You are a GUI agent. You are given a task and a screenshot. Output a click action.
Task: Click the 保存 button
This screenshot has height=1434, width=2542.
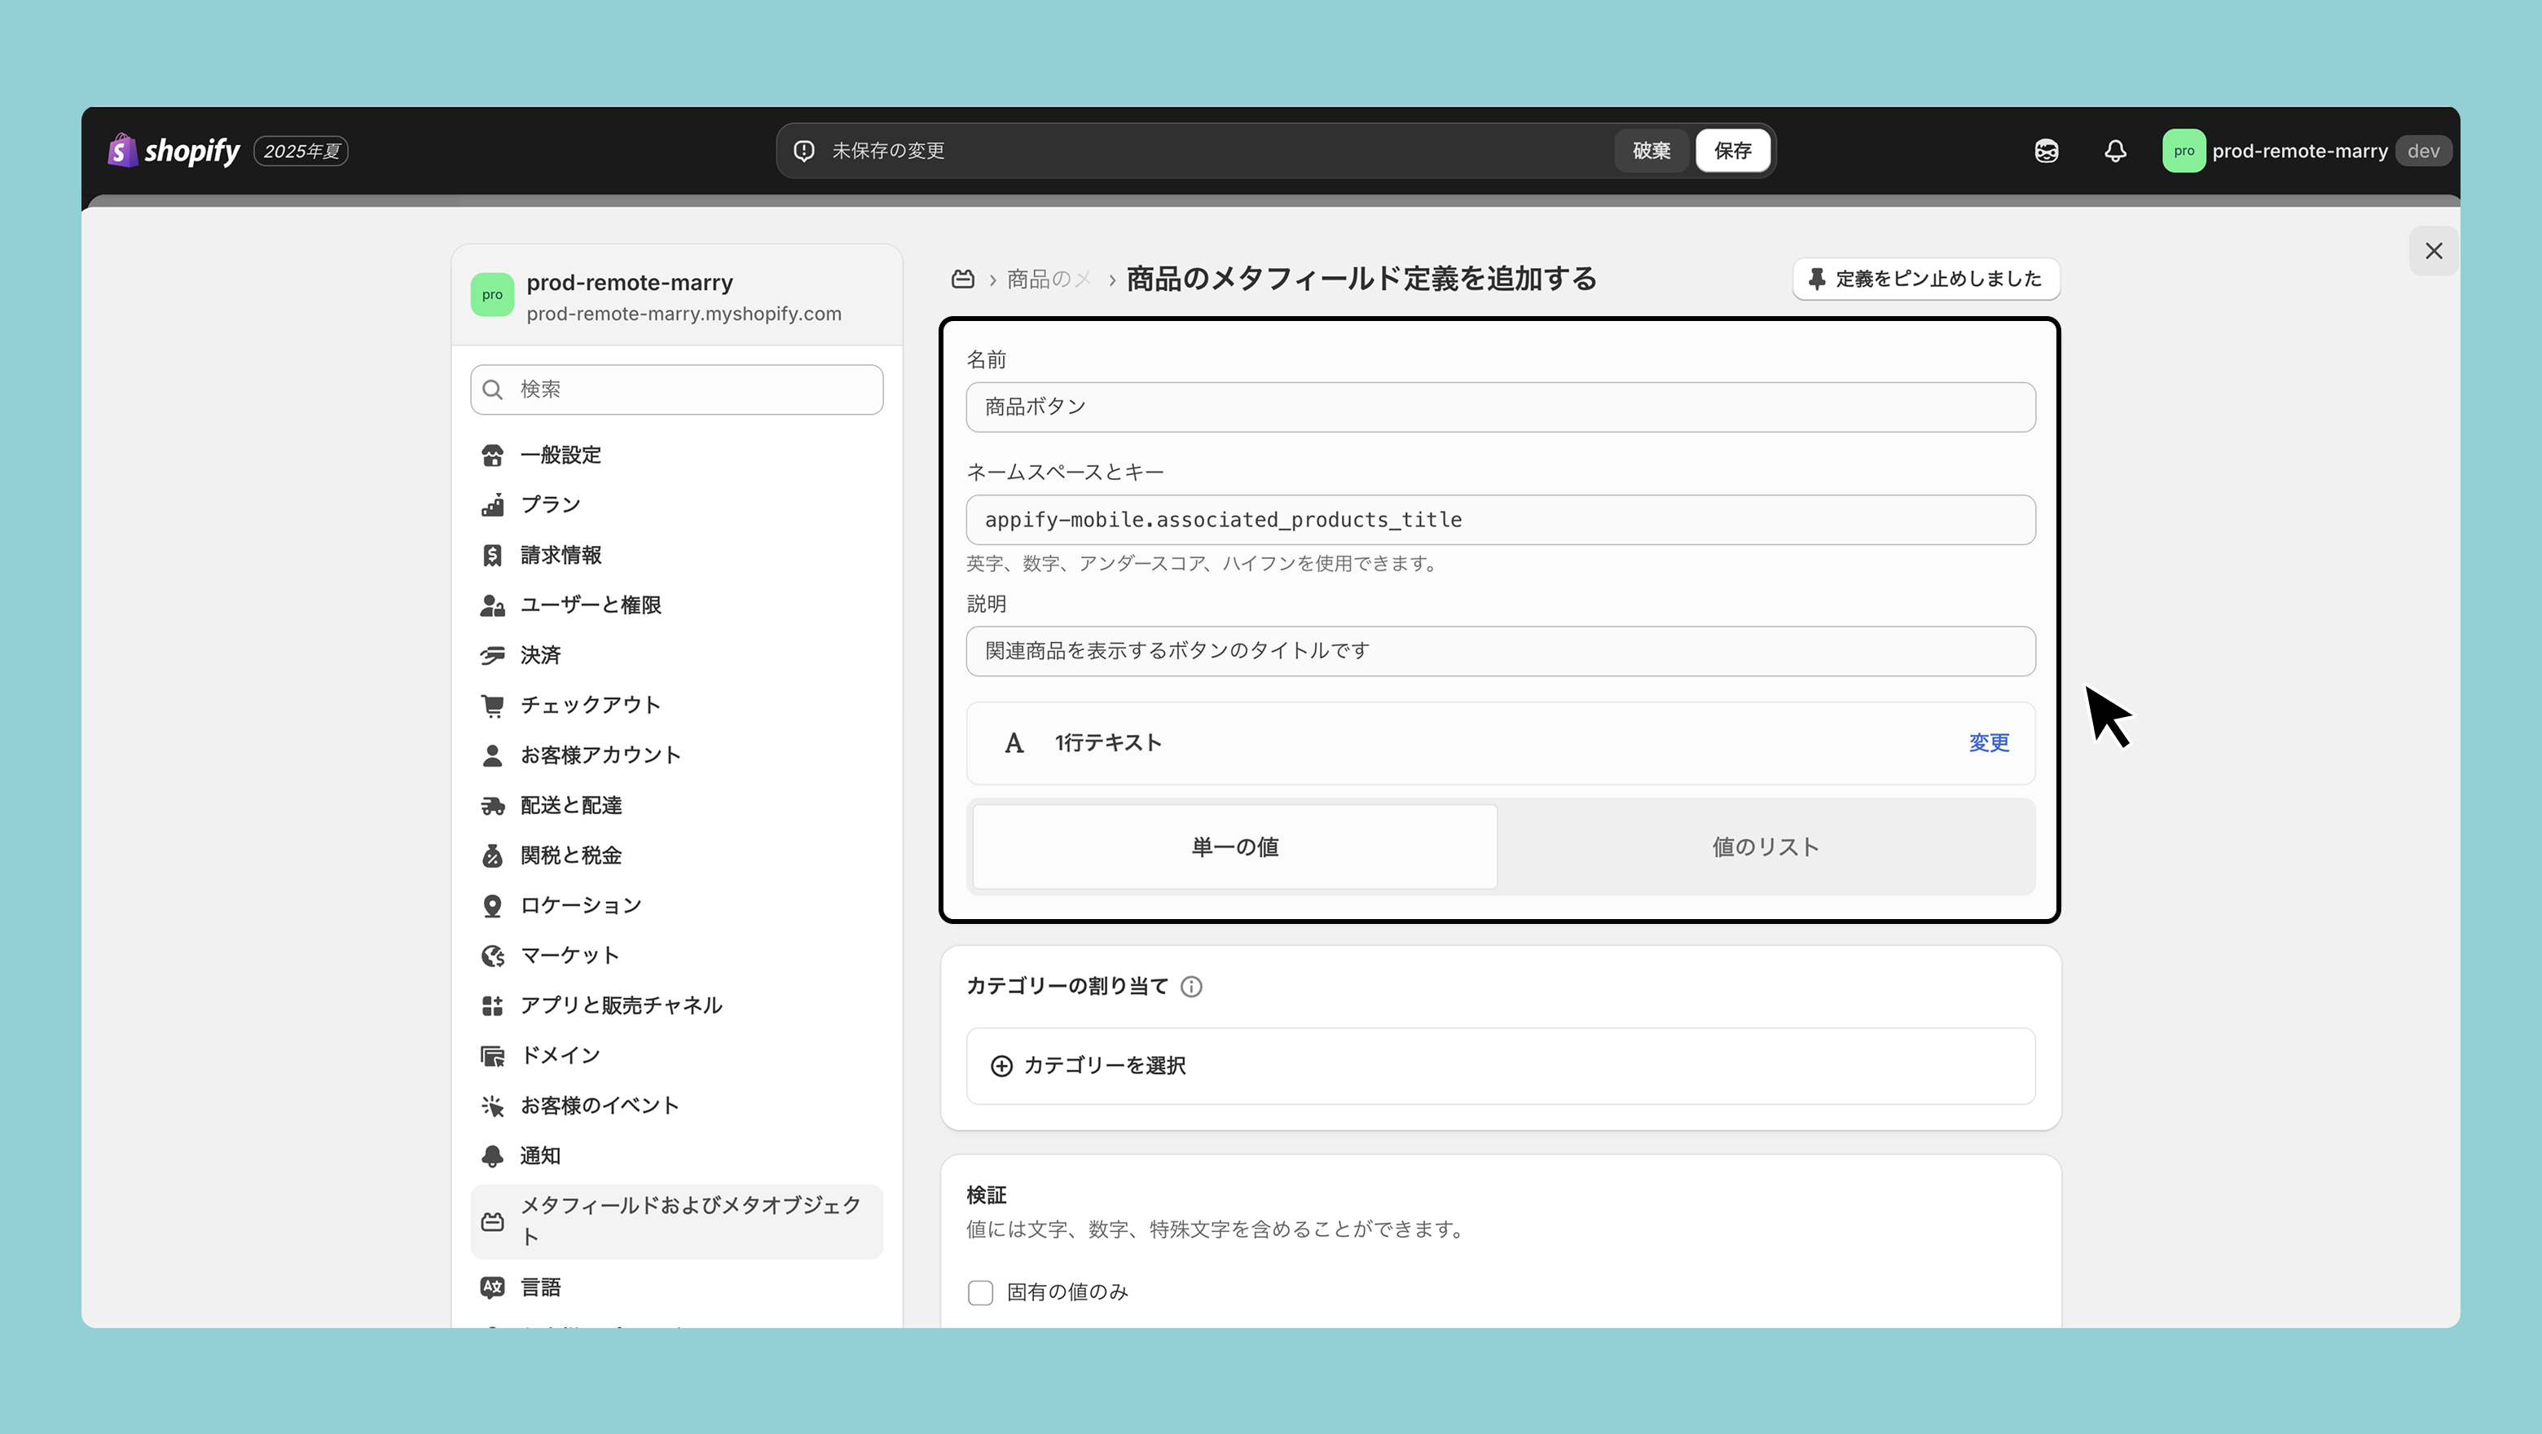(x=1732, y=151)
